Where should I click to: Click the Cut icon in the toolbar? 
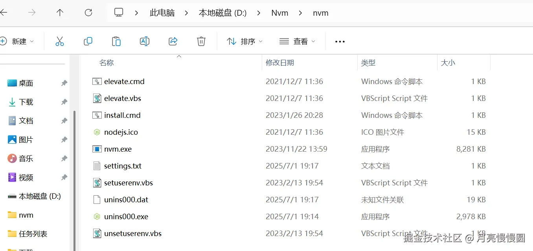click(x=59, y=41)
